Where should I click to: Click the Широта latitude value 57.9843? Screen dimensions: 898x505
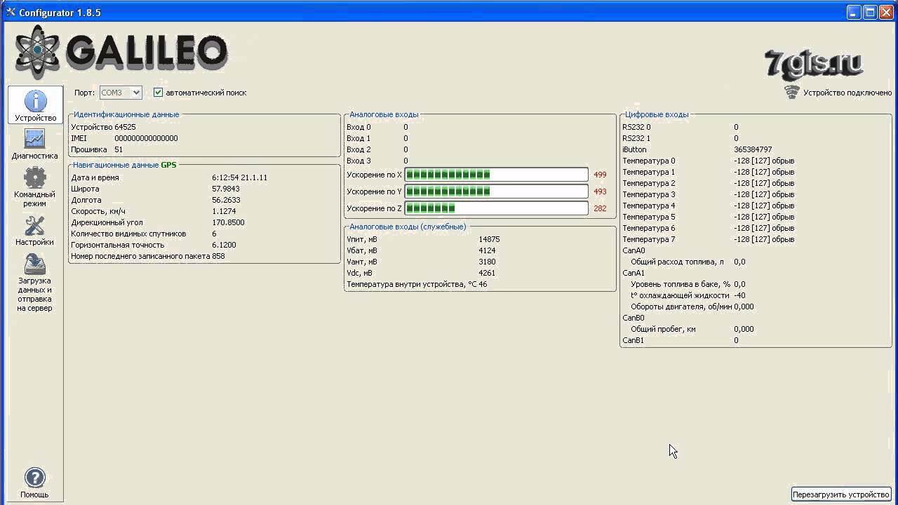[x=226, y=189]
